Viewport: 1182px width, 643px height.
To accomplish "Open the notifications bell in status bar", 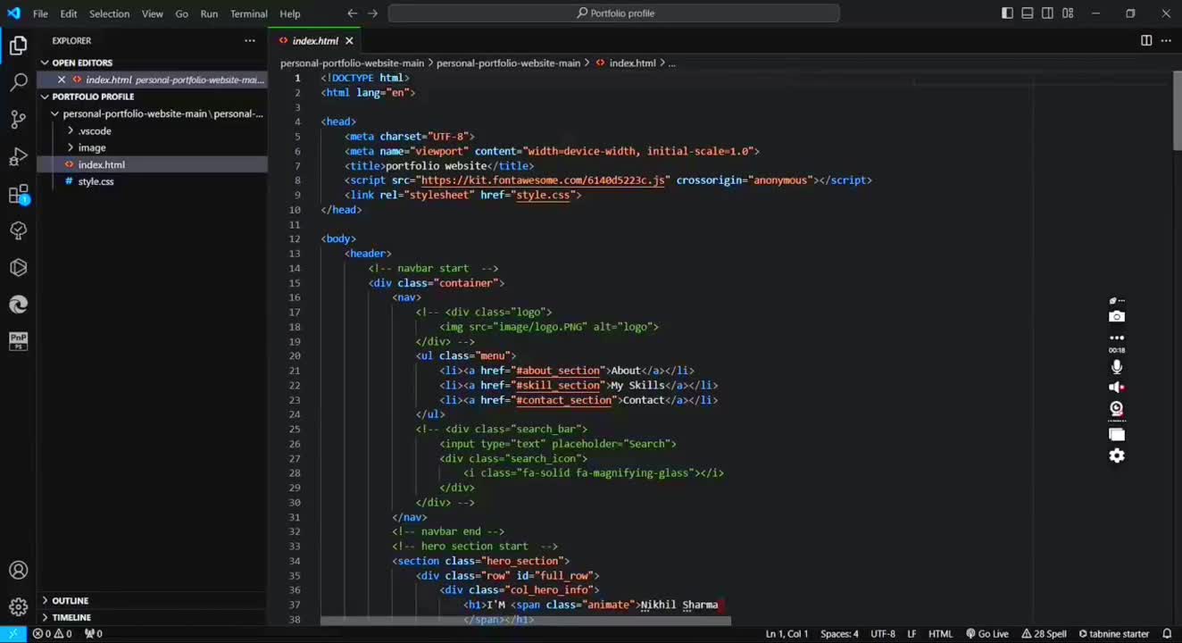I will 1166,633.
